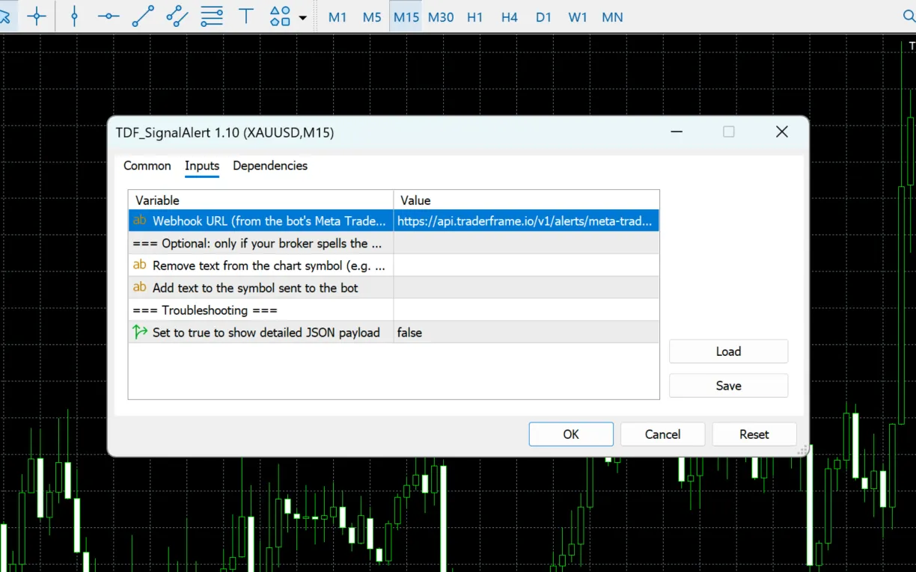Screen dimensions: 916x572
Task: Edit value for Remove text from symbol
Action: coord(527,265)
